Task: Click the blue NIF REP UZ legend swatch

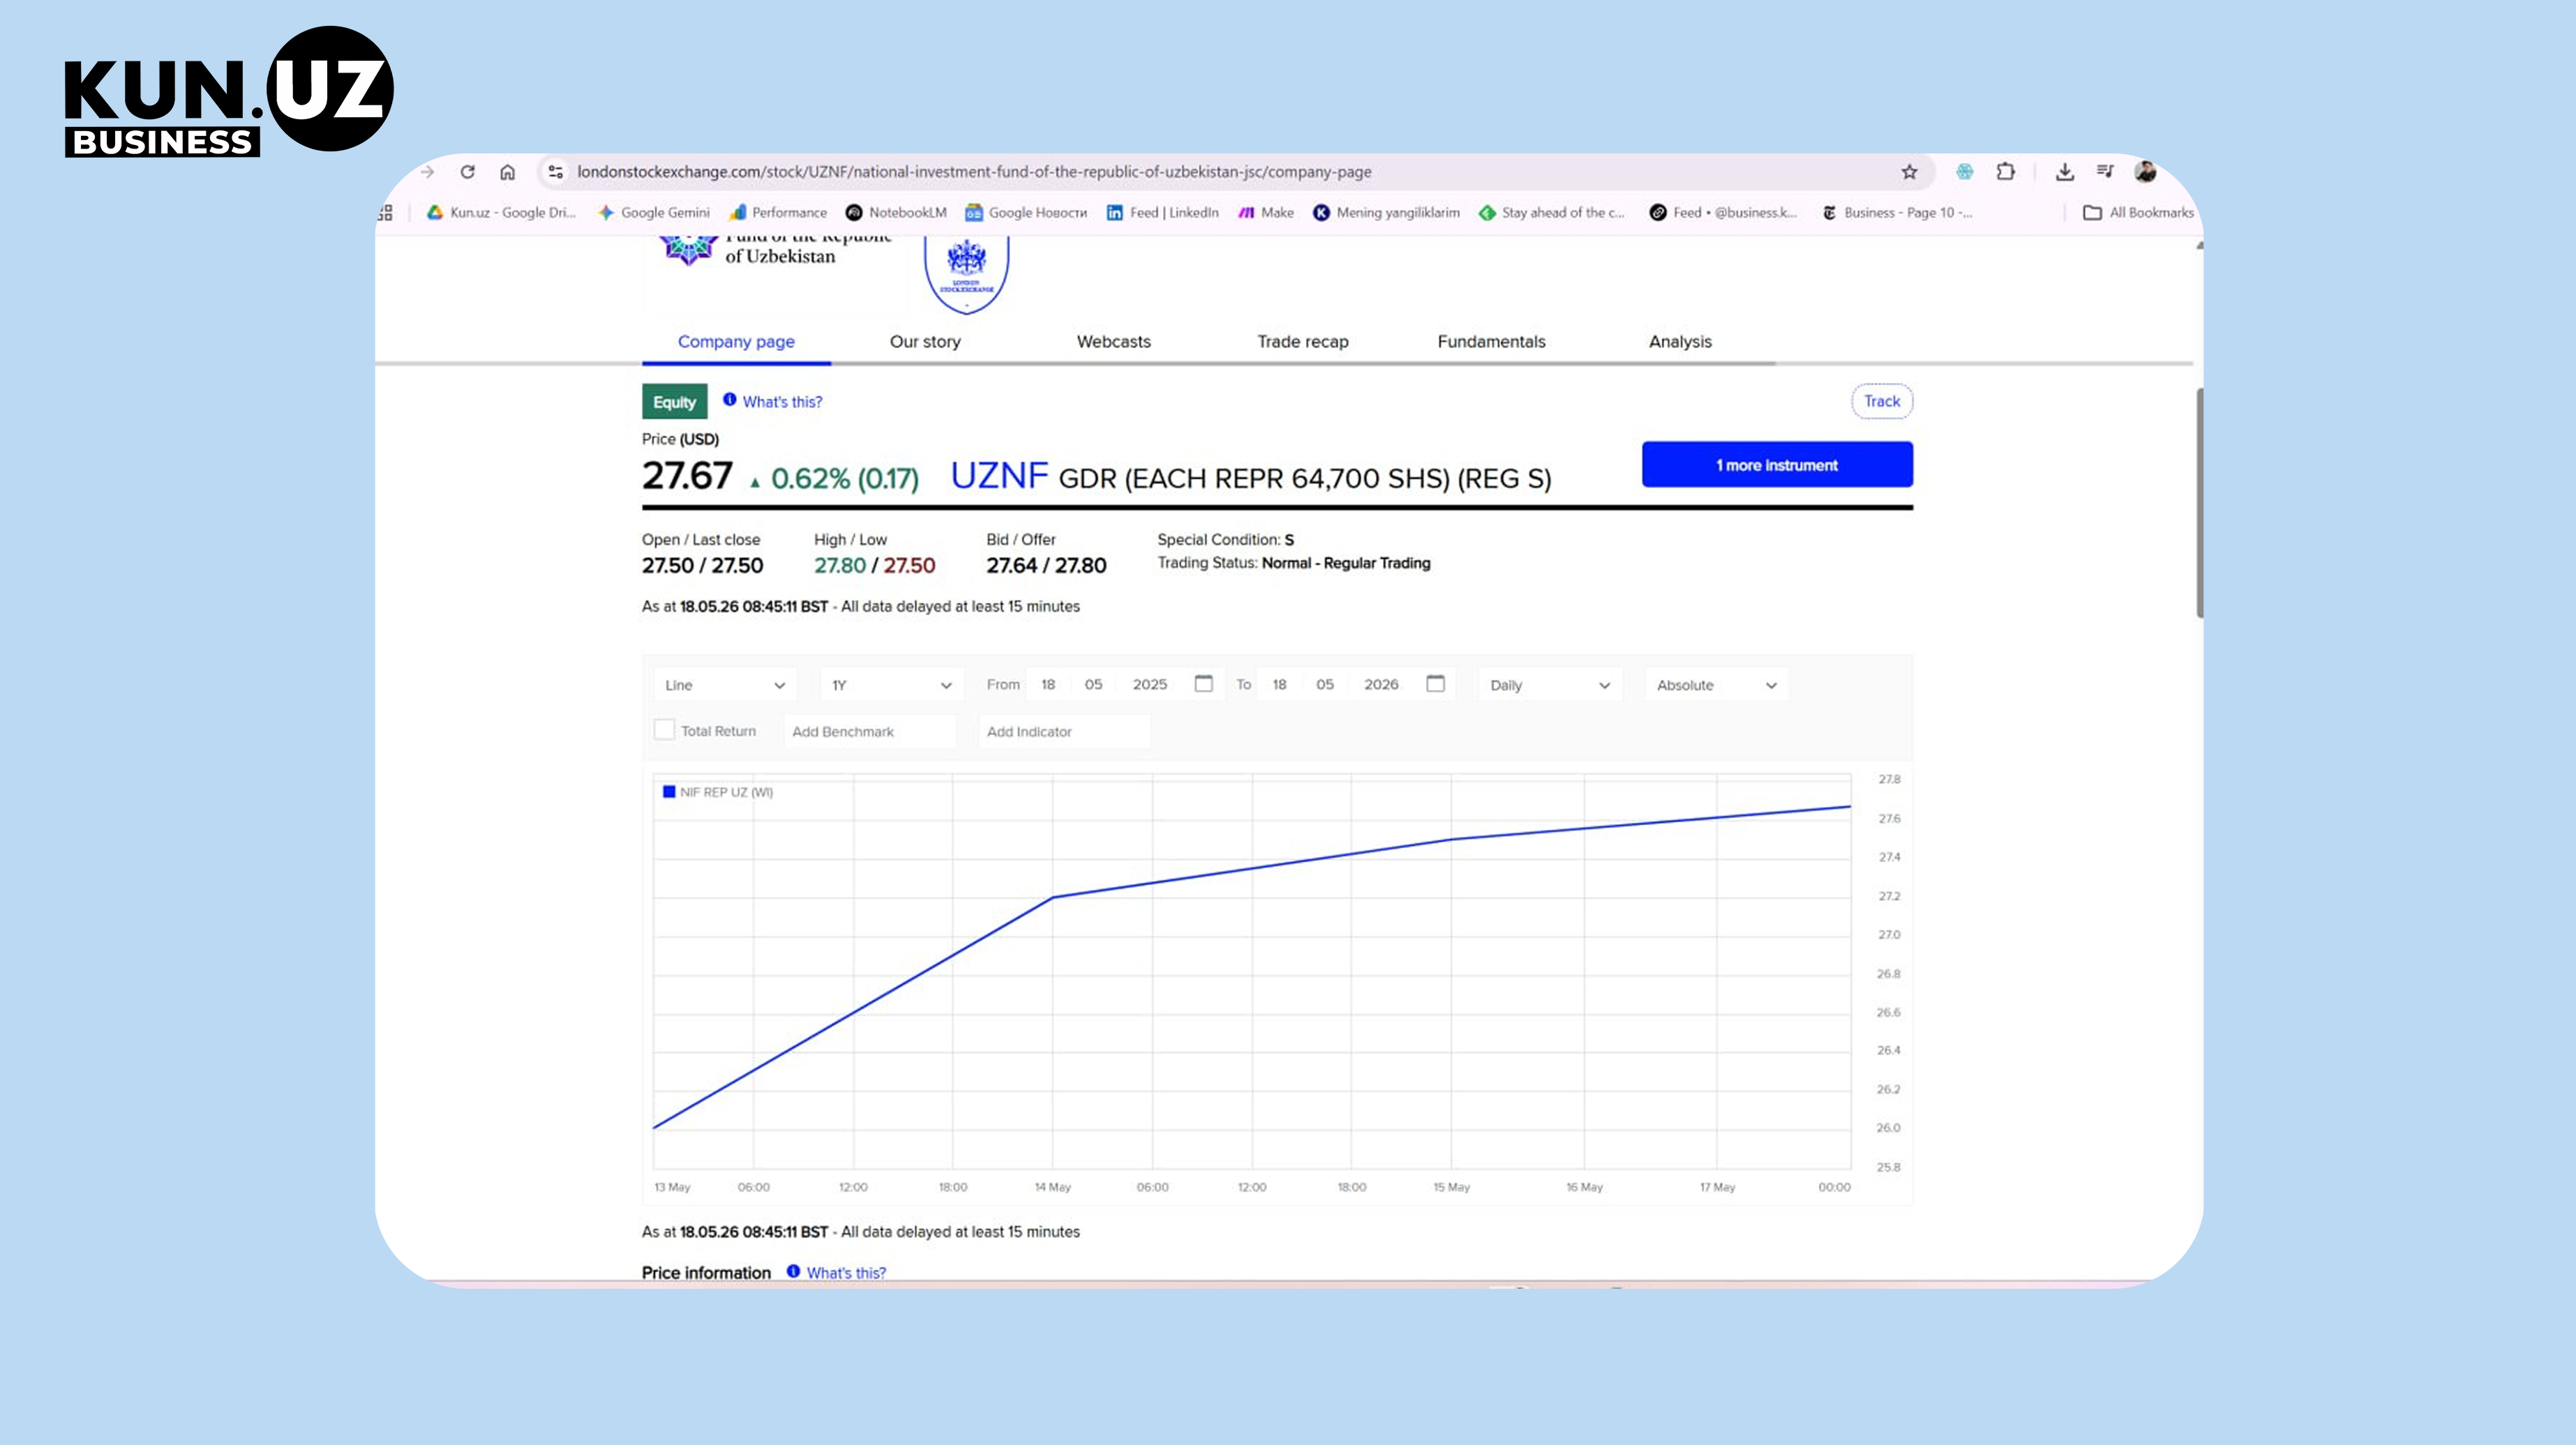Action: (669, 792)
